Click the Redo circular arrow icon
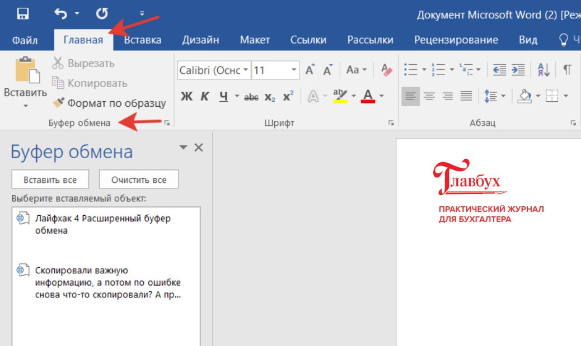 pyautogui.click(x=102, y=13)
